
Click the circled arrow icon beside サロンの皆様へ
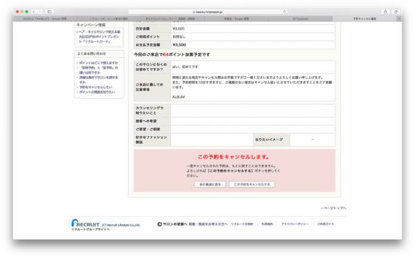tap(160, 224)
